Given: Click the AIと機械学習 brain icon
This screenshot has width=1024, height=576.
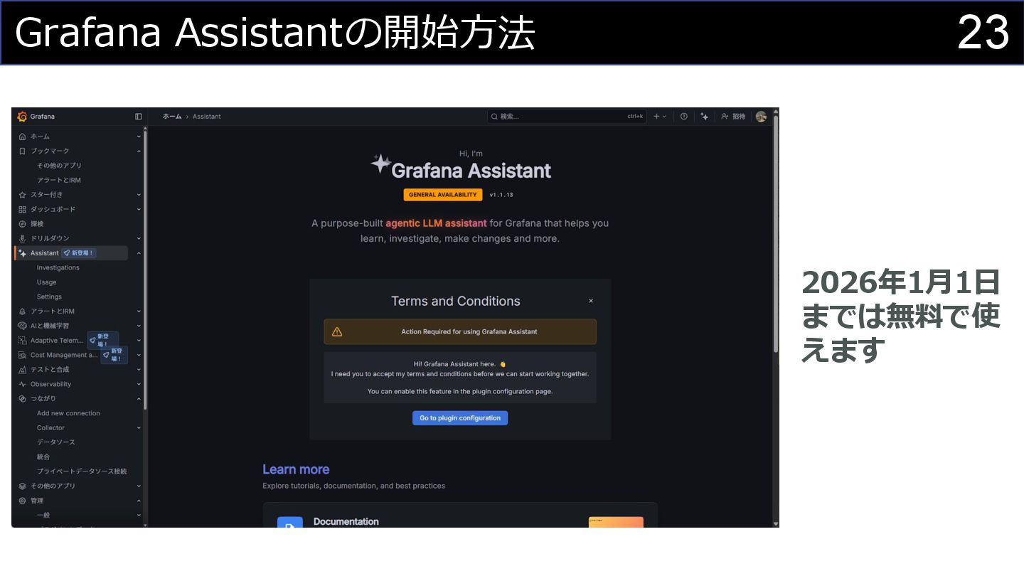Looking at the screenshot, I should pos(22,326).
